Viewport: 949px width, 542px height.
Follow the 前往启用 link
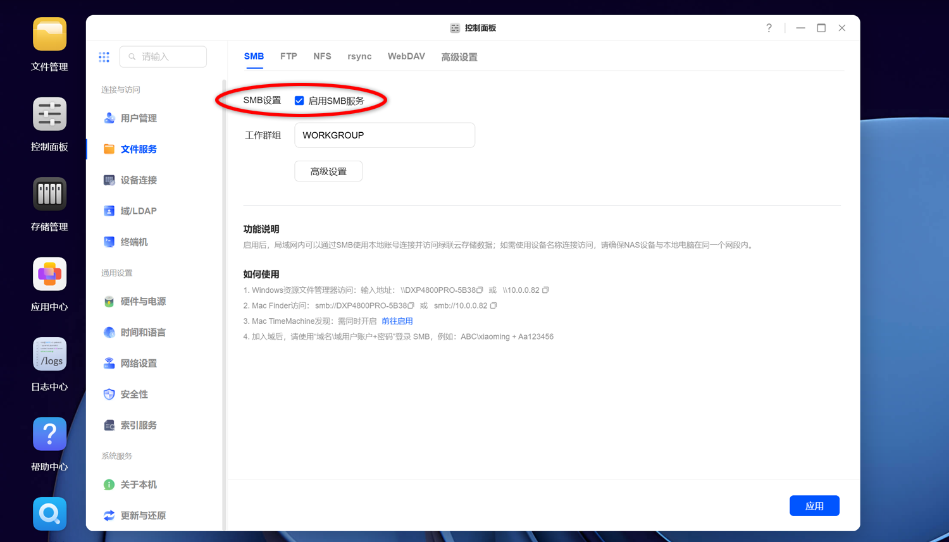click(397, 321)
